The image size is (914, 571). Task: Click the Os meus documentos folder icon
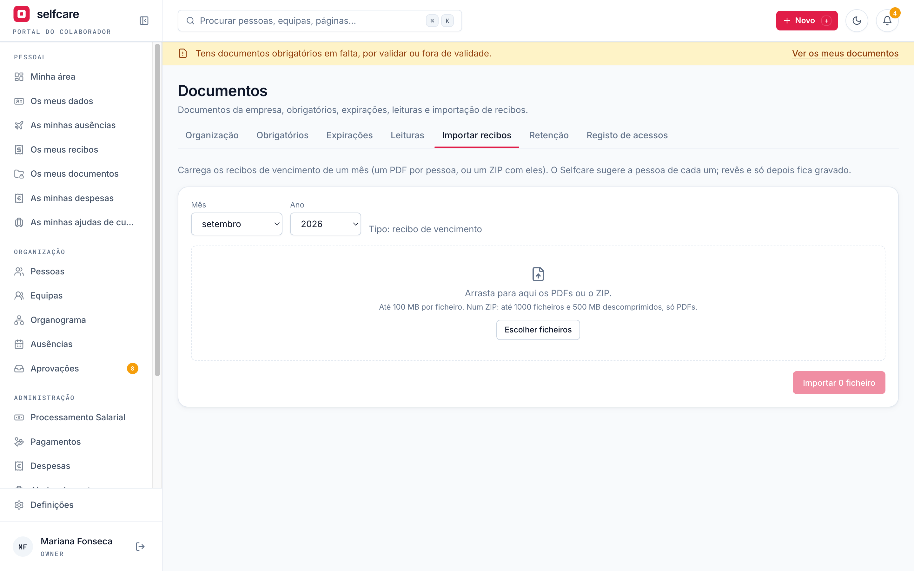[19, 174]
